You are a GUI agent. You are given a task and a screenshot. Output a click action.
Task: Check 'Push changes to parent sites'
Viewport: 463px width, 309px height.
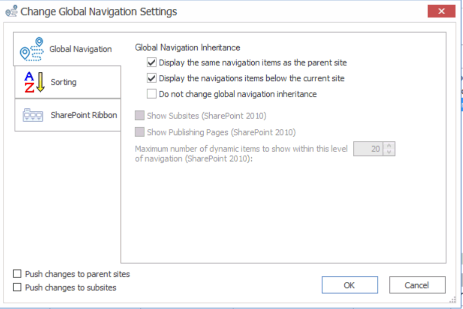pyautogui.click(x=17, y=273)
